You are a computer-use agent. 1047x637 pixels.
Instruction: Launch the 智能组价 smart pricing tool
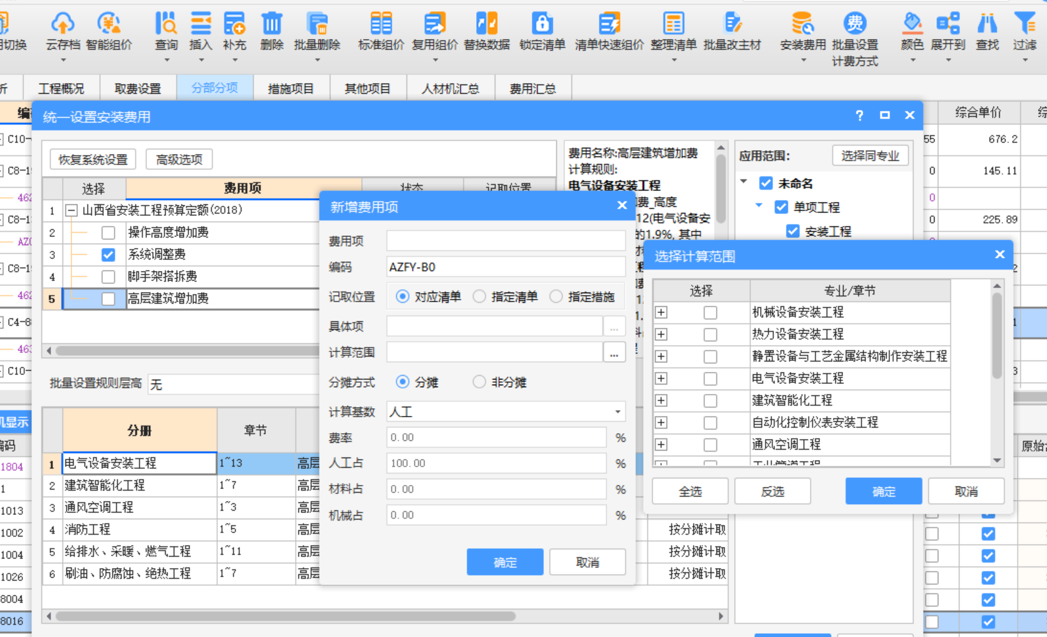[x=109, y=32]
